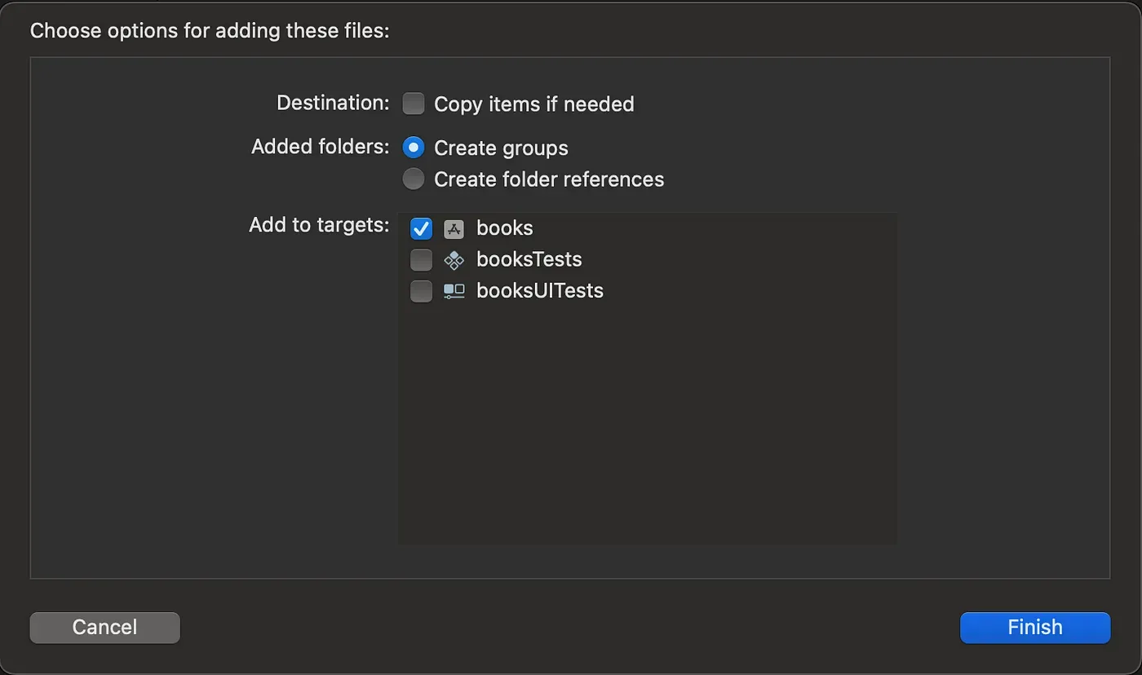Click the booksUITests UI test icon
Screen dimensions: 1142x675
[454, 291]
